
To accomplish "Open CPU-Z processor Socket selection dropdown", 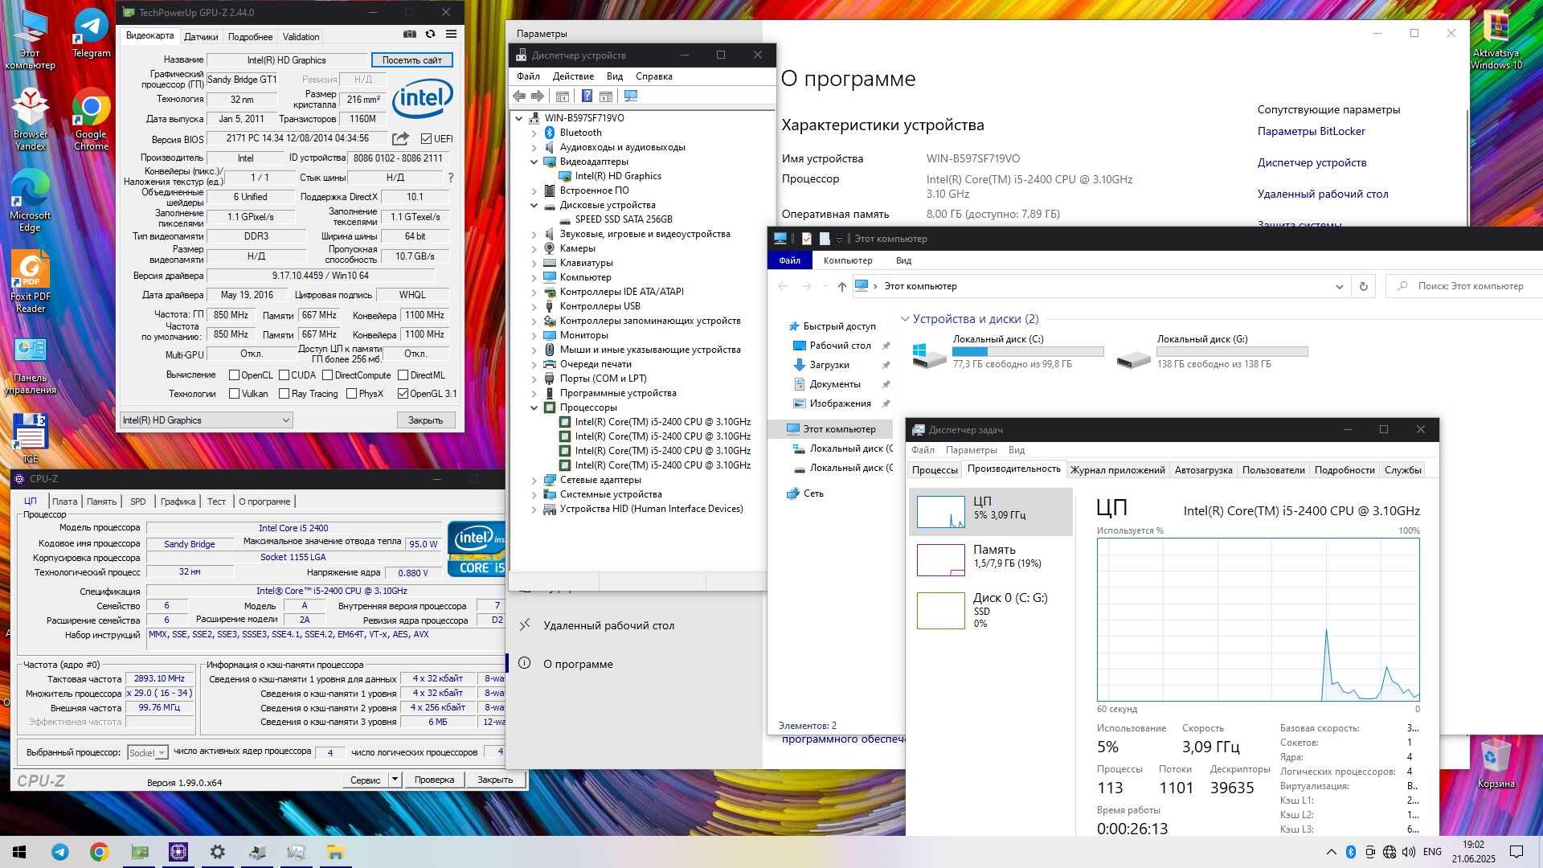I will coord(148,753).
